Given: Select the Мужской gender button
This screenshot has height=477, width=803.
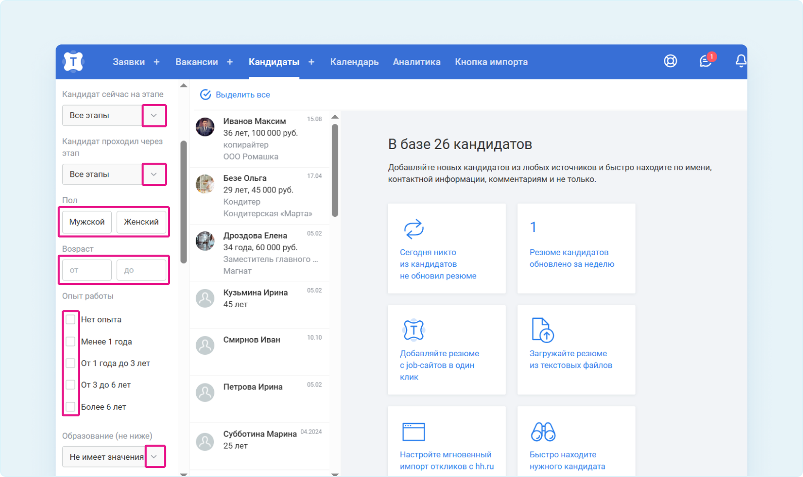Looking at the screenshot, I should (x=87, y=222).
